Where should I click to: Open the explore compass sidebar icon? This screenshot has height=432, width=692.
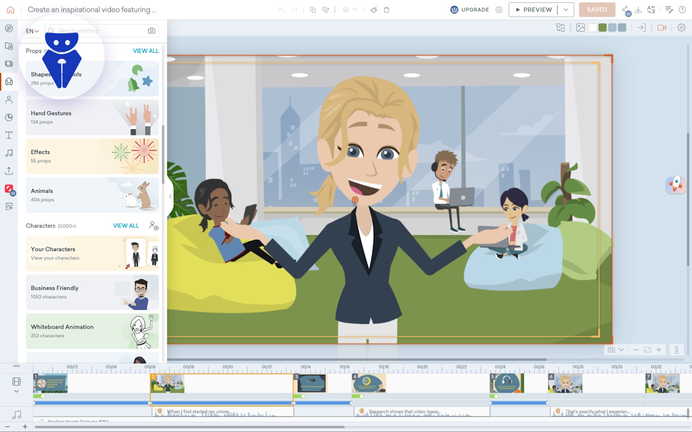tap(9, 28)
